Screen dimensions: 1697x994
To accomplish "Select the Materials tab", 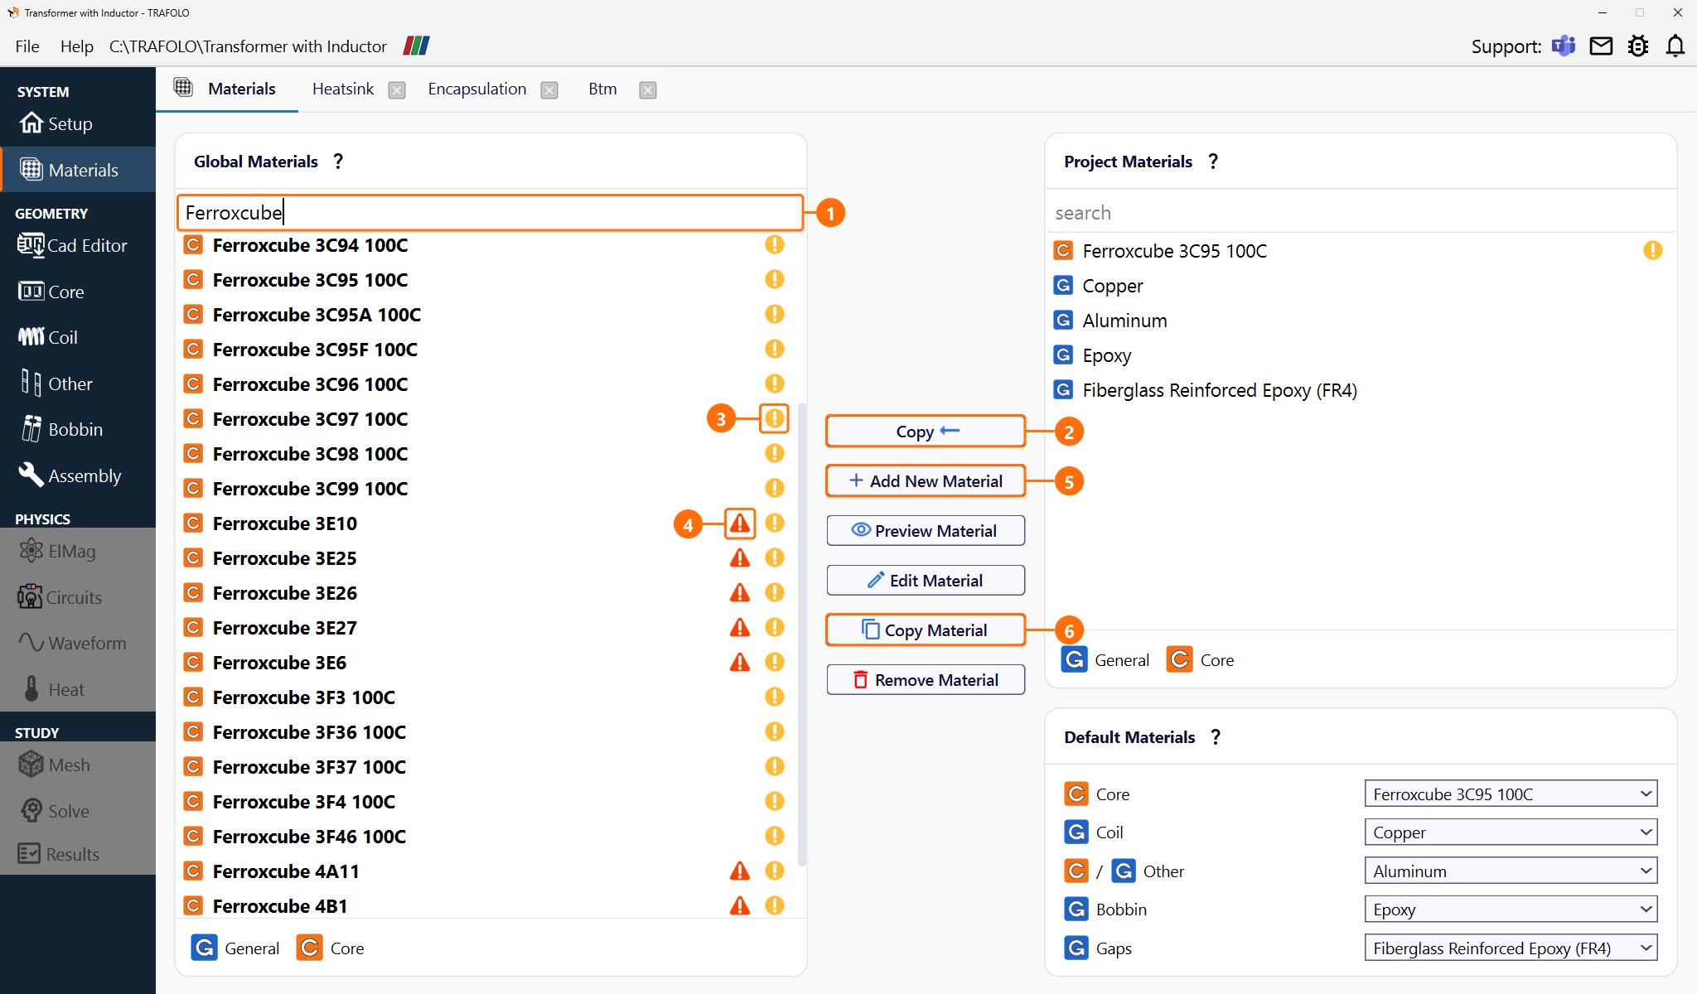I will click(x=226, y=89).
